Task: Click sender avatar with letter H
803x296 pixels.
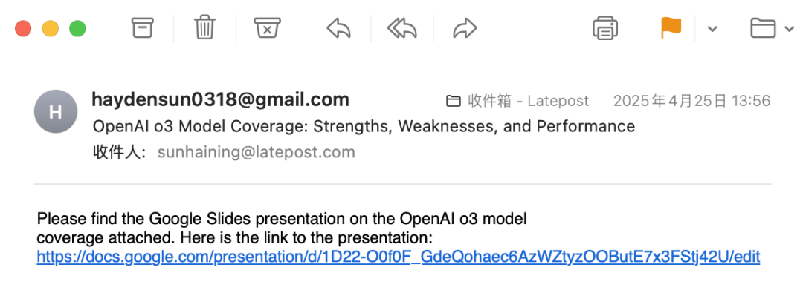Action: pos(55,111)
